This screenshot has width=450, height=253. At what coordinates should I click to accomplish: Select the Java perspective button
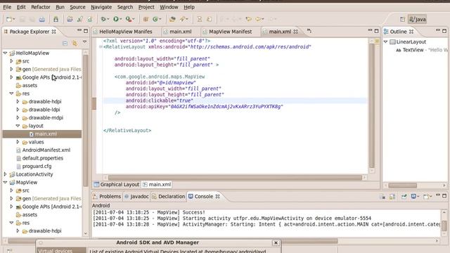click(418, 19)
